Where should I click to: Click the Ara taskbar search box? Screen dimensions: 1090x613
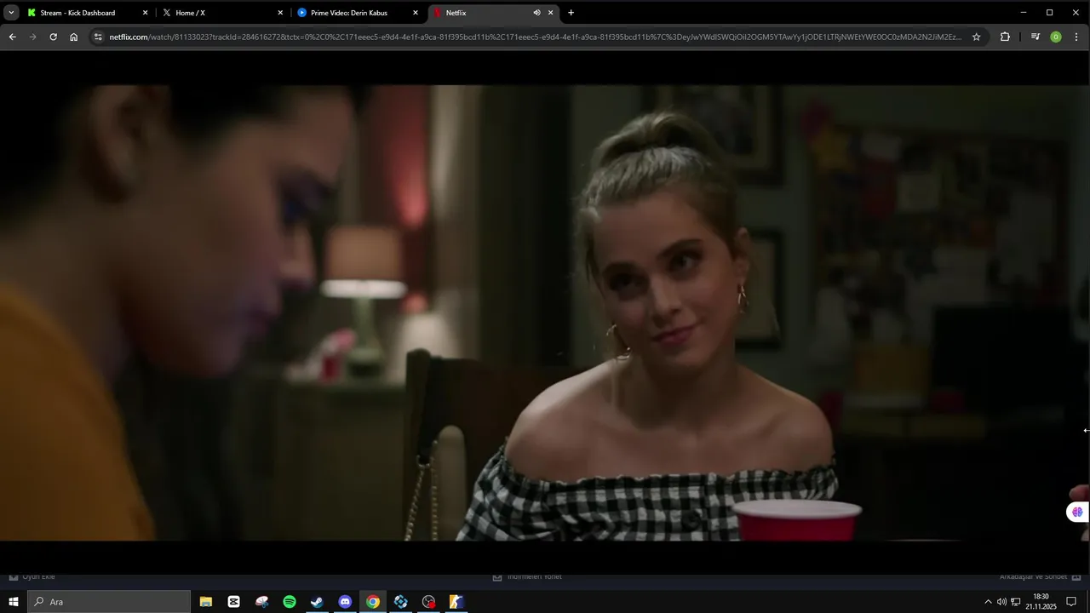point(109,602)
